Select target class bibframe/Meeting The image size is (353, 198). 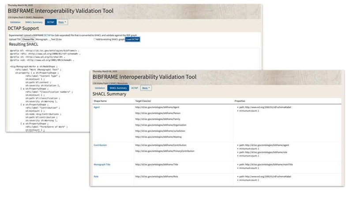(x=158, y=137)
